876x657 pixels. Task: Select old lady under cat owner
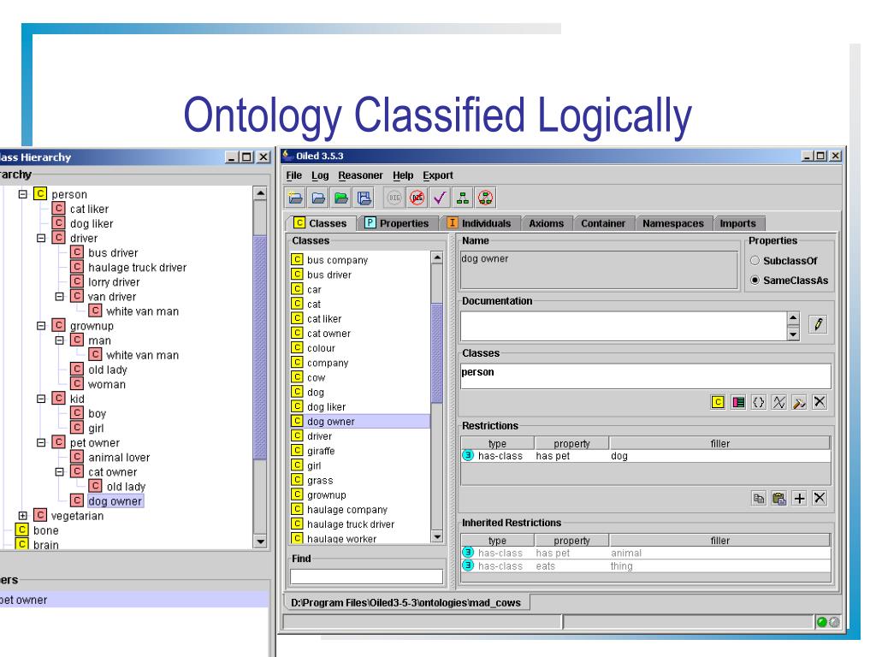pos(126,487)
